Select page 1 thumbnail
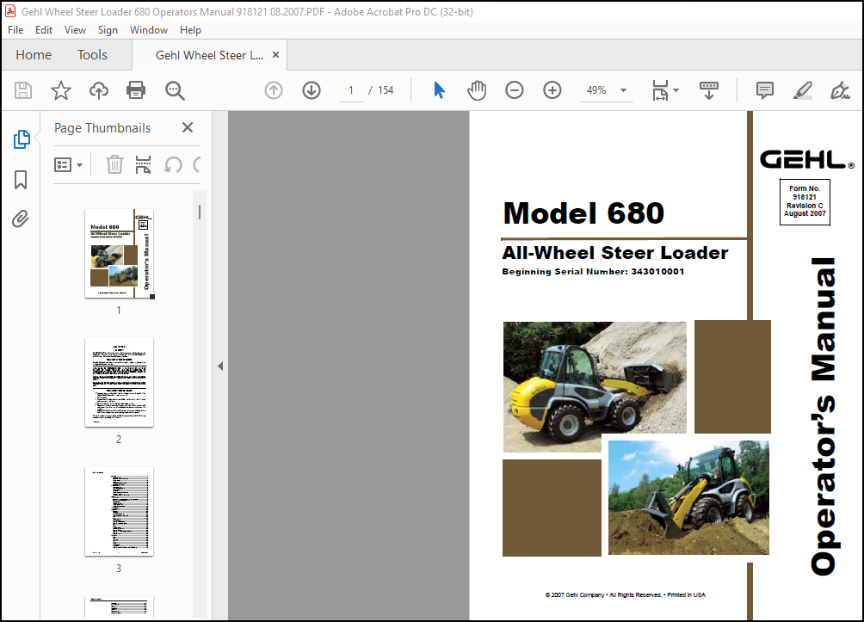The image size is (864, 622). (x=119, y=254)
